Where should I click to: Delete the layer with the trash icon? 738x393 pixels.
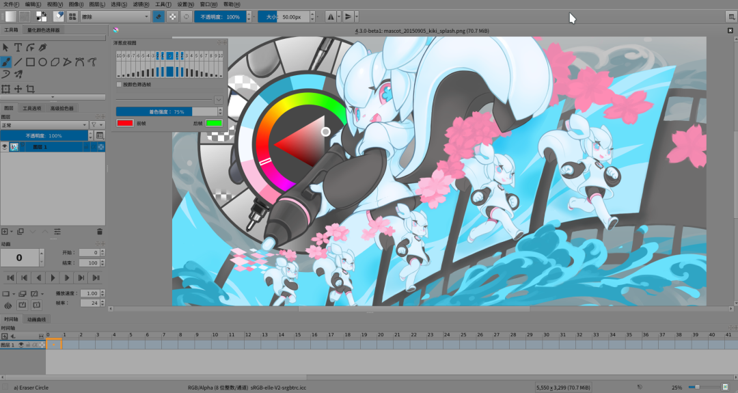[99, 232]
